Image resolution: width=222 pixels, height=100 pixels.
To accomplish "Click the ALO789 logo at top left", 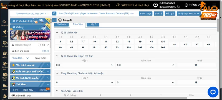I will click(4, 6).
